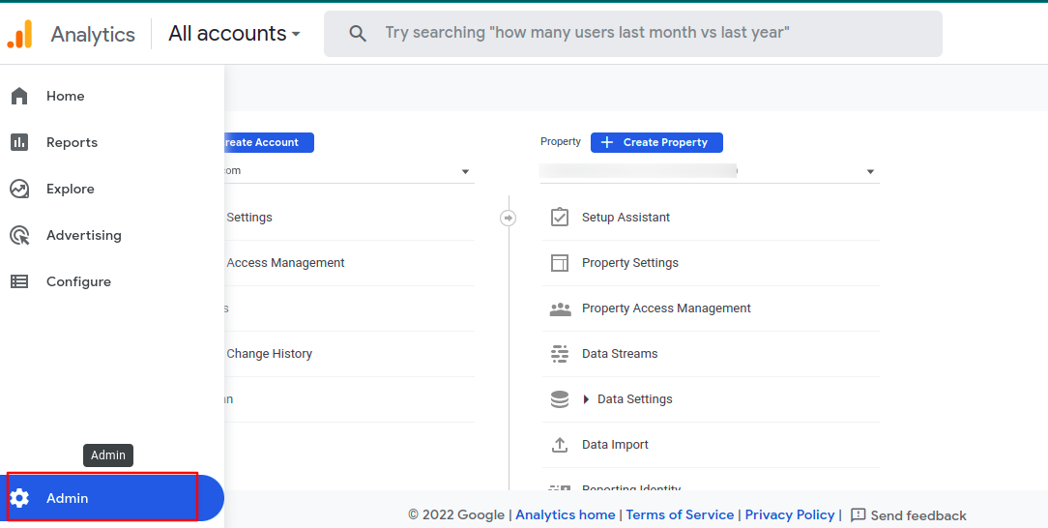Select Admin in the navigation
Viewport: 1048px width, 528px height.
click(x=112, y=498)
